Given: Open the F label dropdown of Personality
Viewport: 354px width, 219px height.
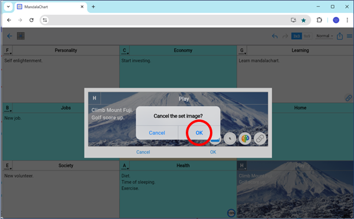Looking at the screenshot, I should (8, 51).
